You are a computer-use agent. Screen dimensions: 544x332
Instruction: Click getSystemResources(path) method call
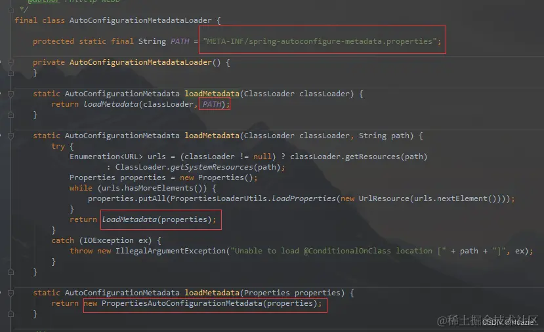point(225,167)
